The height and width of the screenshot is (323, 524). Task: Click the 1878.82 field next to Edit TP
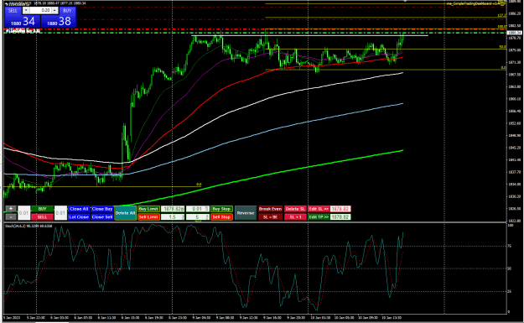pos(340,217)
